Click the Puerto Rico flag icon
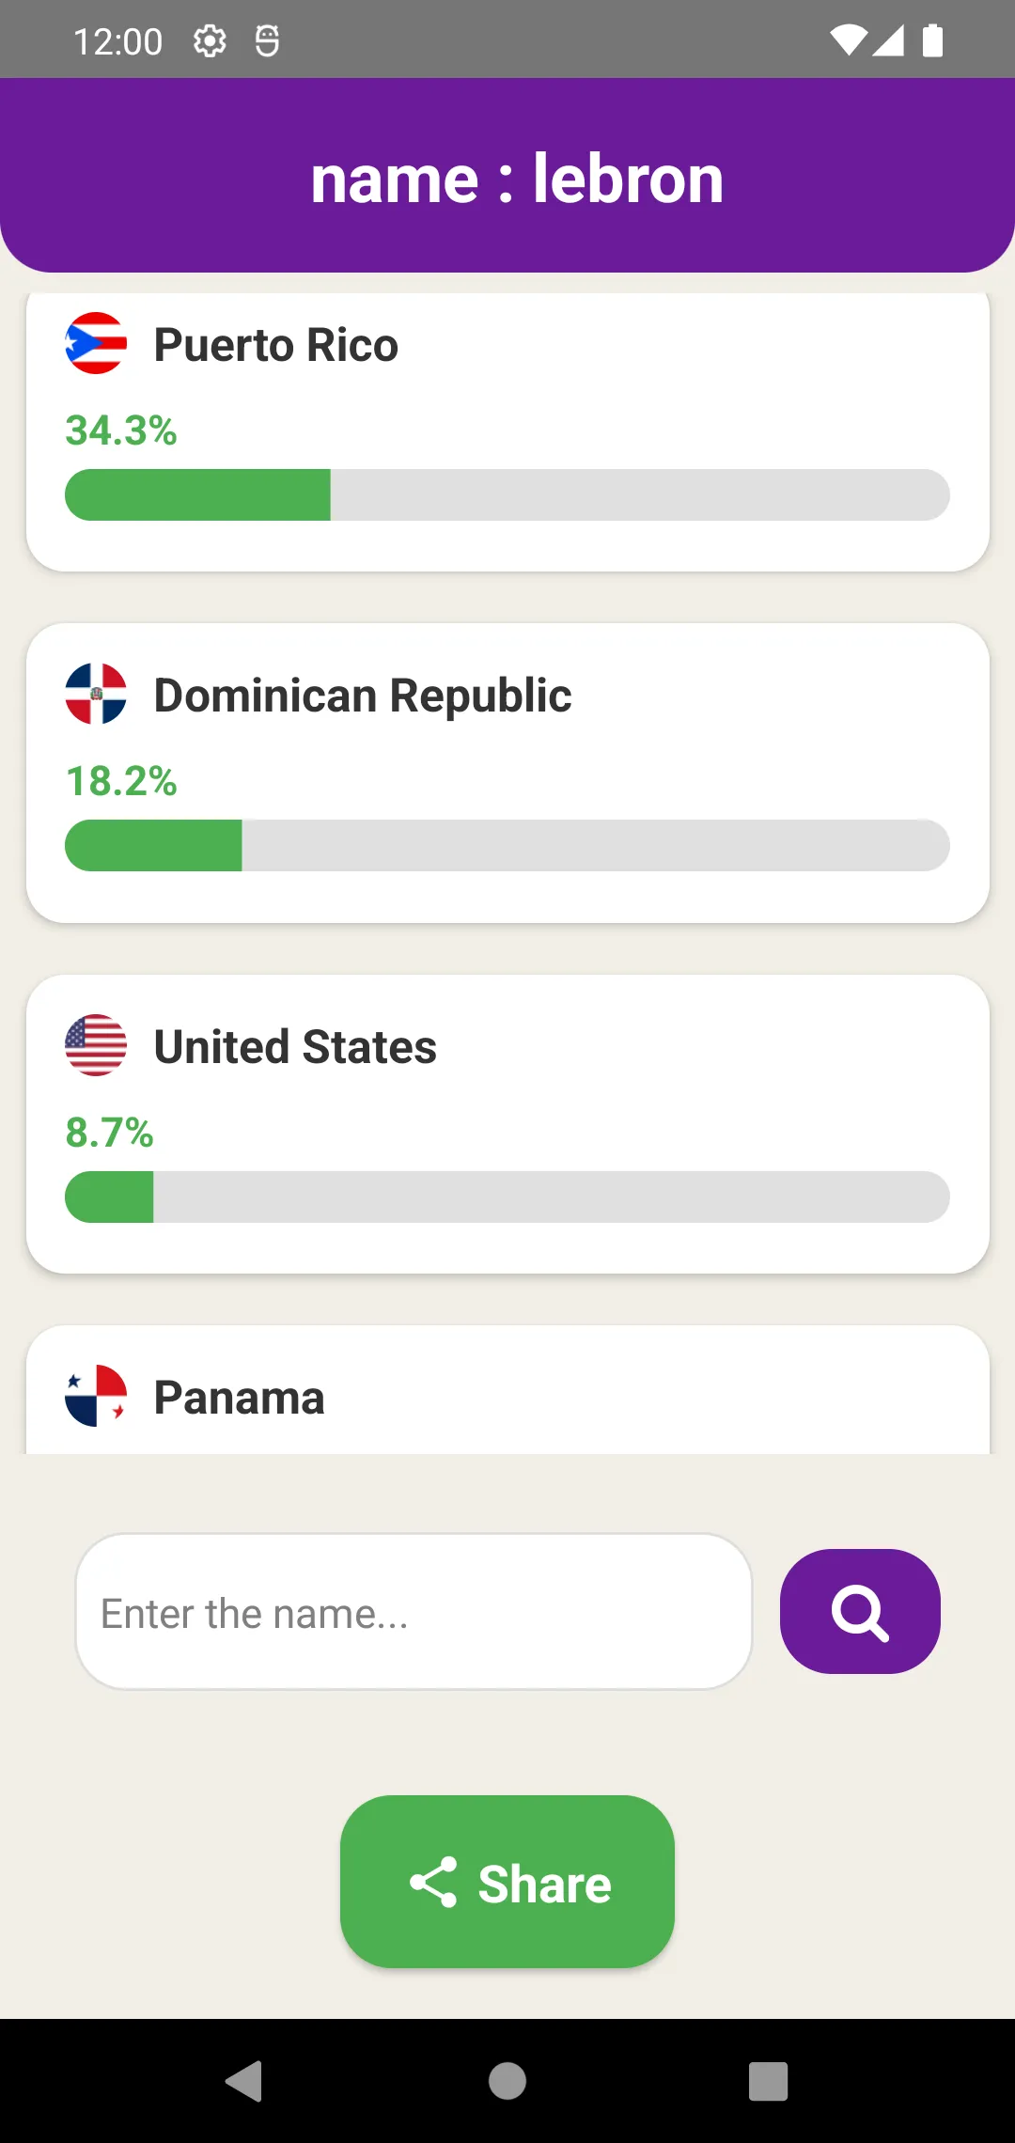The width and height of the screenshot is (1015, 2143). [96, 343]
